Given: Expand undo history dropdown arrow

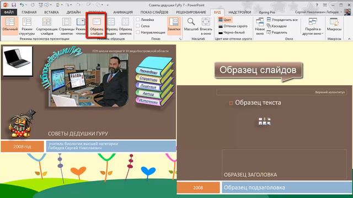Looking at the screenshot, I should (x=26, y=5).
